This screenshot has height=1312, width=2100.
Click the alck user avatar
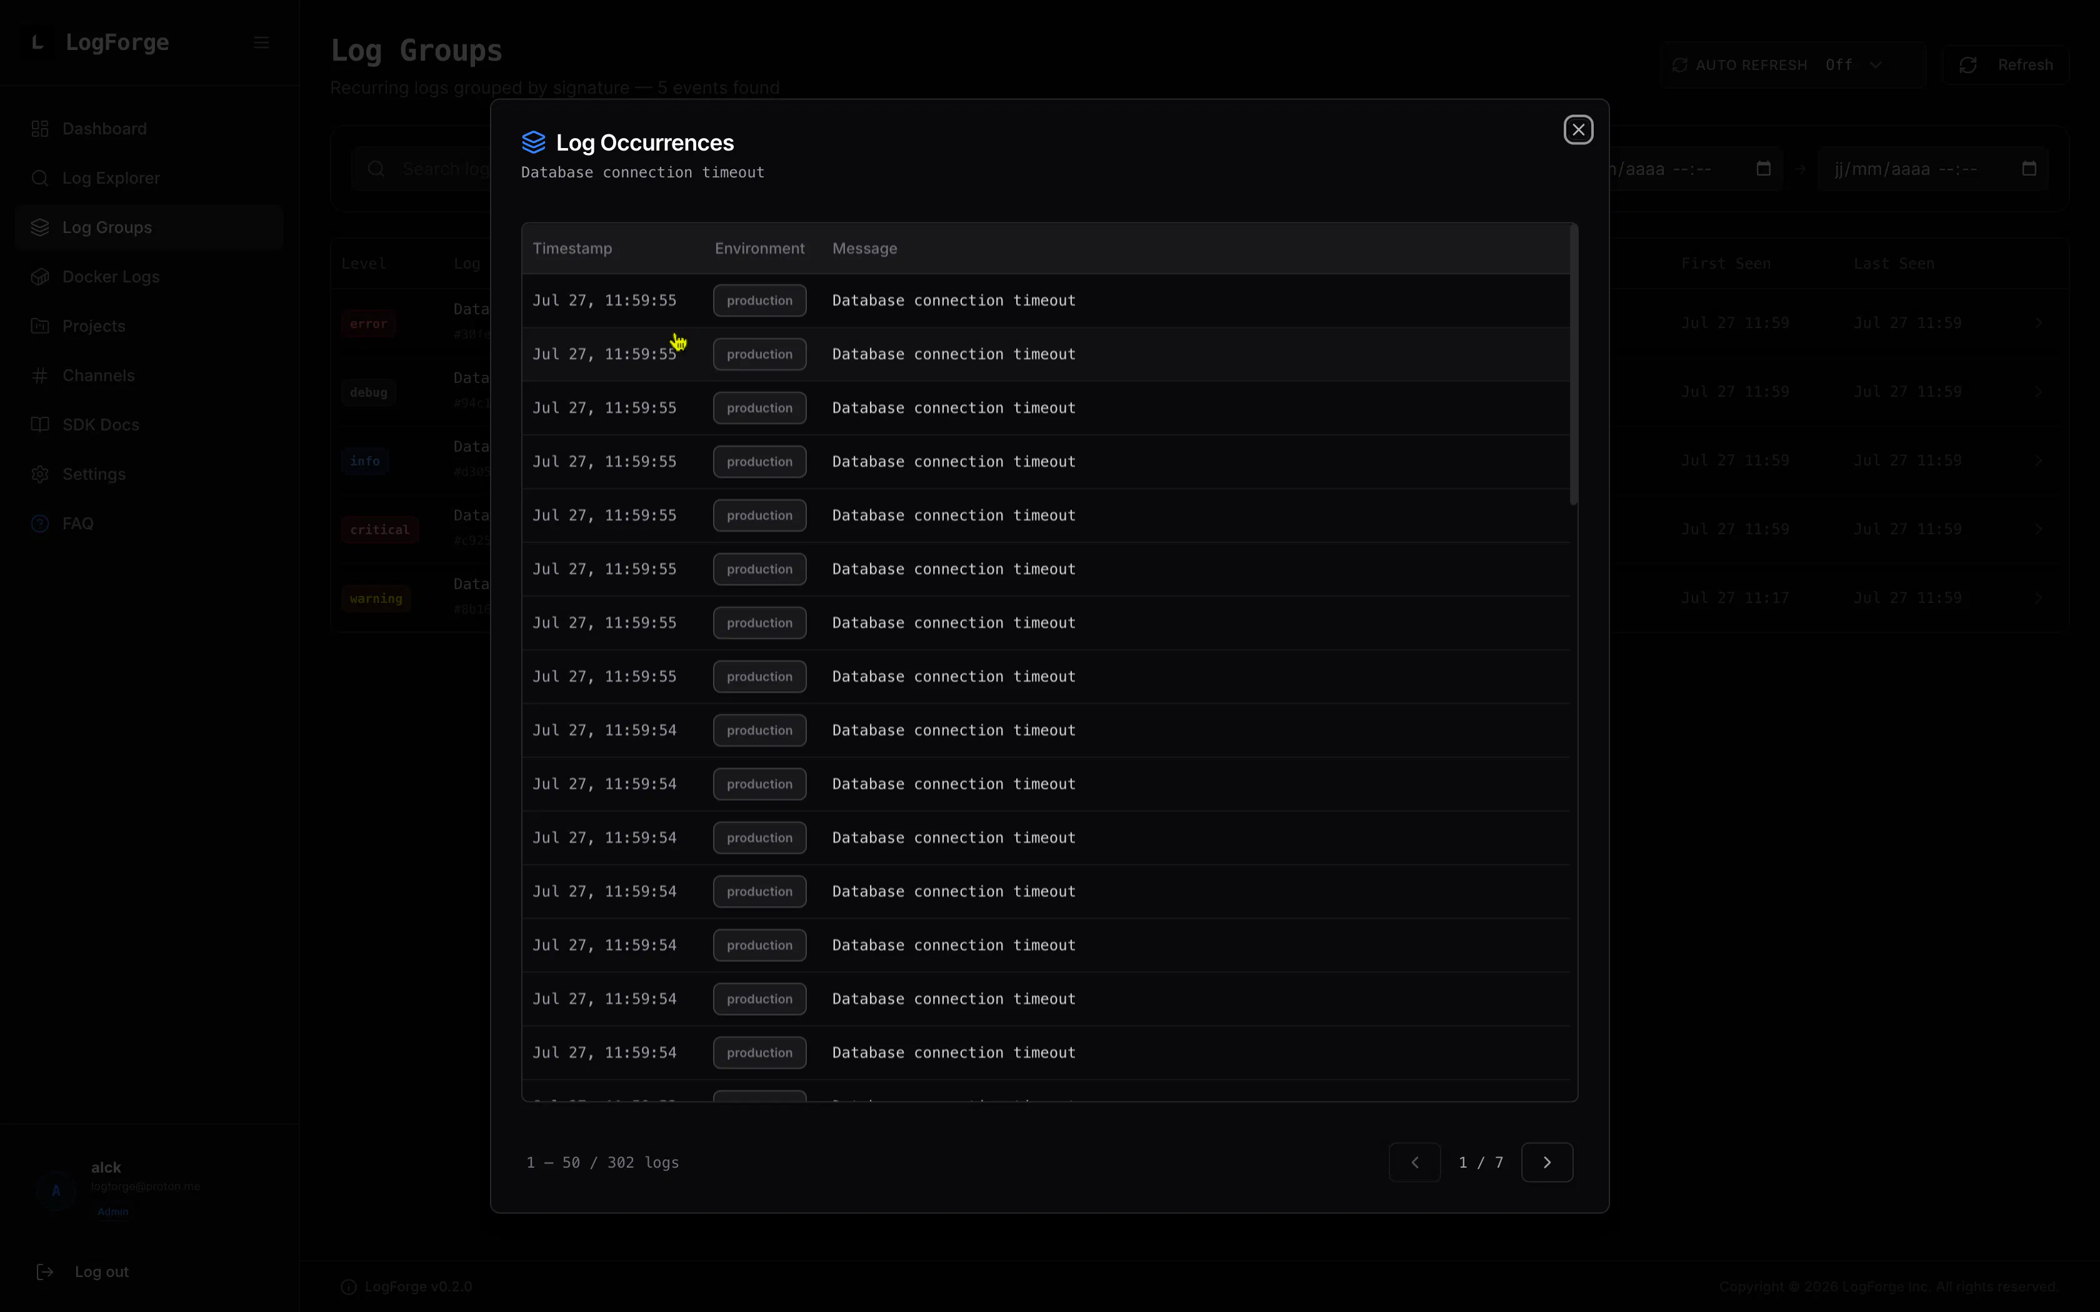(x=56, y=1191)
